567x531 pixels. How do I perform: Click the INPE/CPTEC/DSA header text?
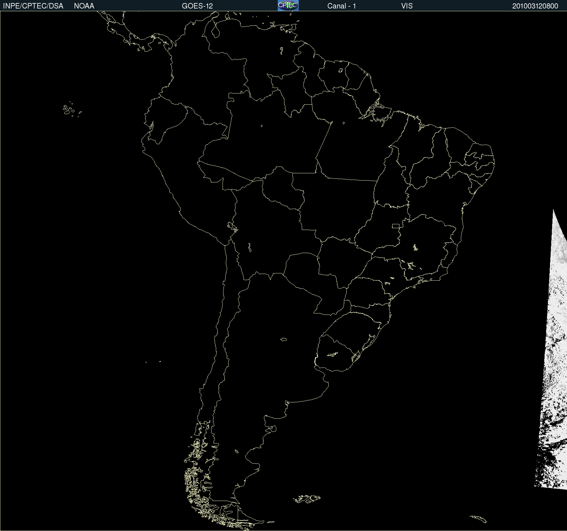pyautogui.click(x=33, y=6)
